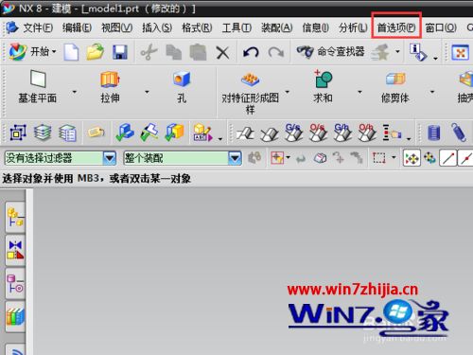Click the open folder icon
Image resolution: width=473 pixels, height=355 pixels.
[96, 52]
